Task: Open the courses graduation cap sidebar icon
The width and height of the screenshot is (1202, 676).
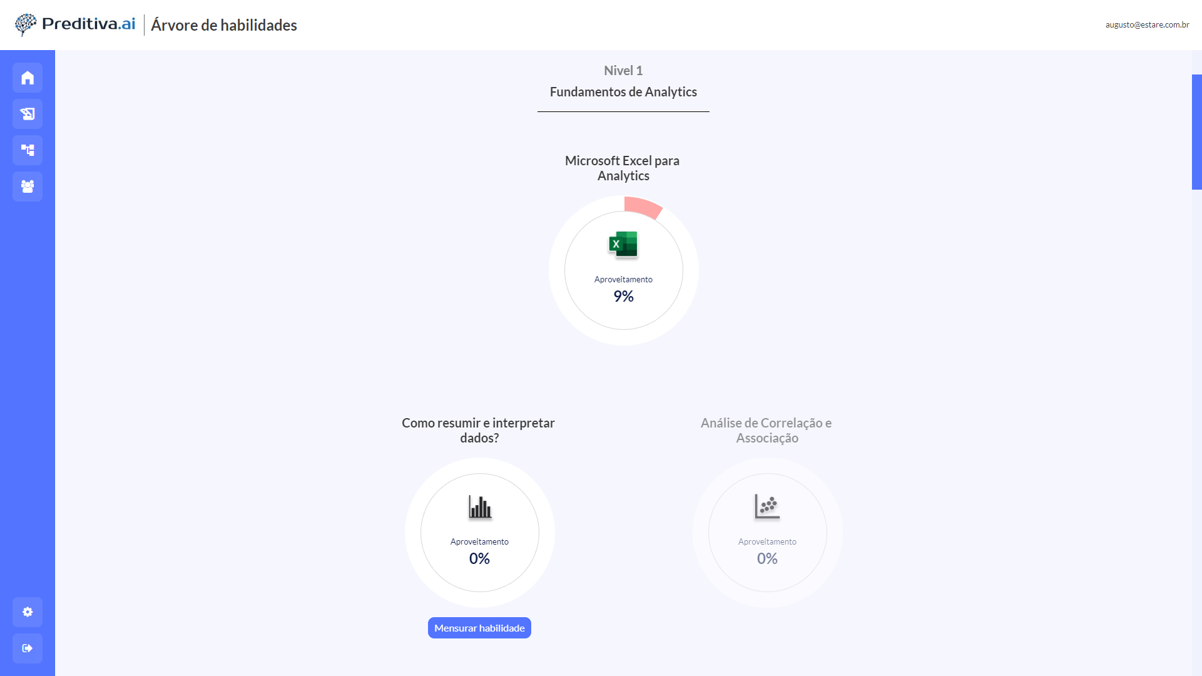Action: click(28, 114)
